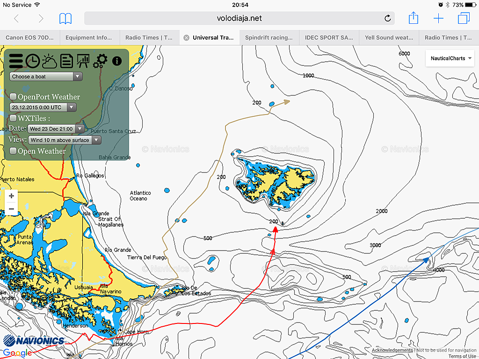Open the Safari share sheet icon
Screen dimensions: 479x359
click(x=414, y=18)
